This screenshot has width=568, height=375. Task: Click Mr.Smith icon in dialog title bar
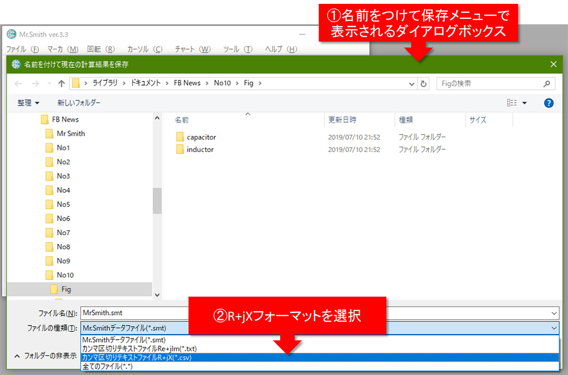pos(16,64)
